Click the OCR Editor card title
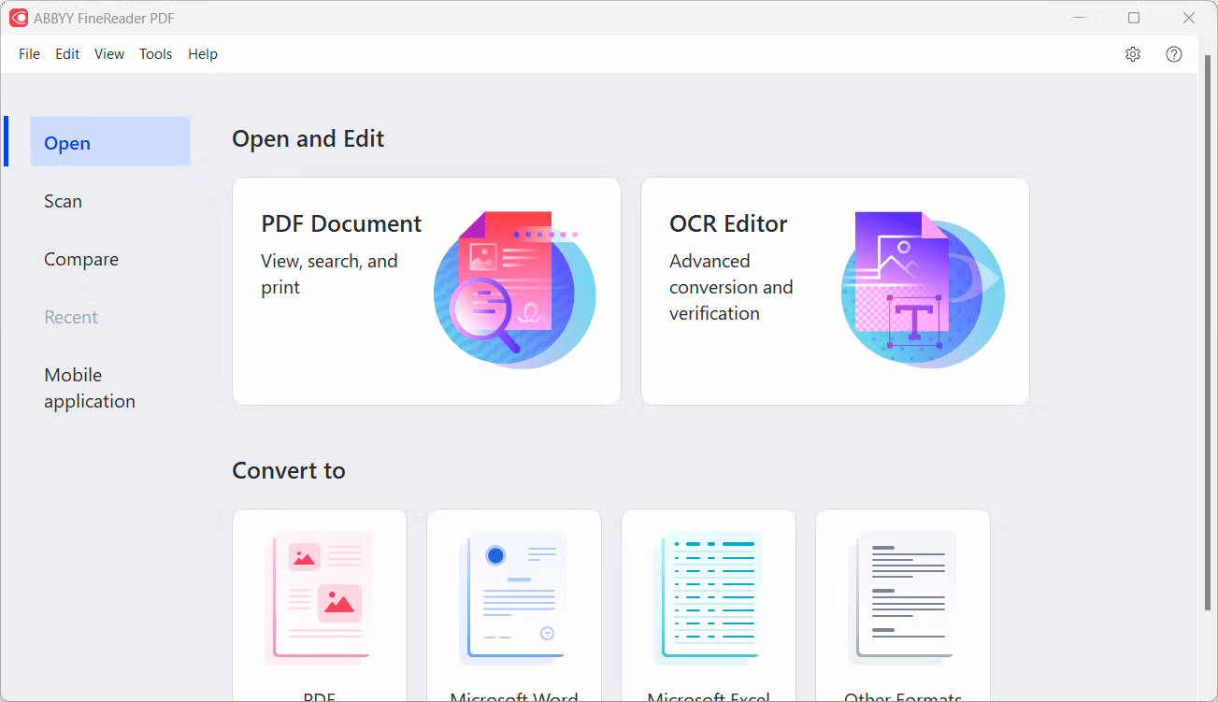The height and width of the screenshot is (702, 1218). point(728,224)
